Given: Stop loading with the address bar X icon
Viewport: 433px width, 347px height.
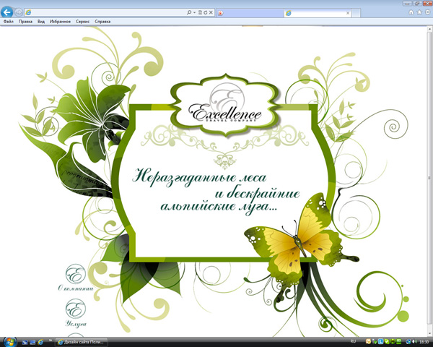Looking at the screenshot, I should (x=211, y=12).
